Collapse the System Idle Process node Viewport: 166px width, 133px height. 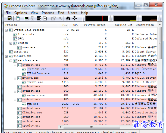pos(7,30)
